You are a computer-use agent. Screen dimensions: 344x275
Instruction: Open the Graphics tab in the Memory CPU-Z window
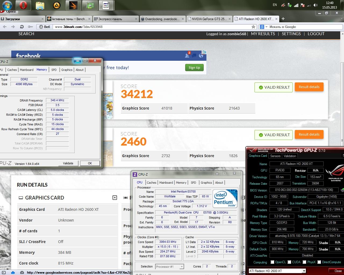[x=67, y=70]
